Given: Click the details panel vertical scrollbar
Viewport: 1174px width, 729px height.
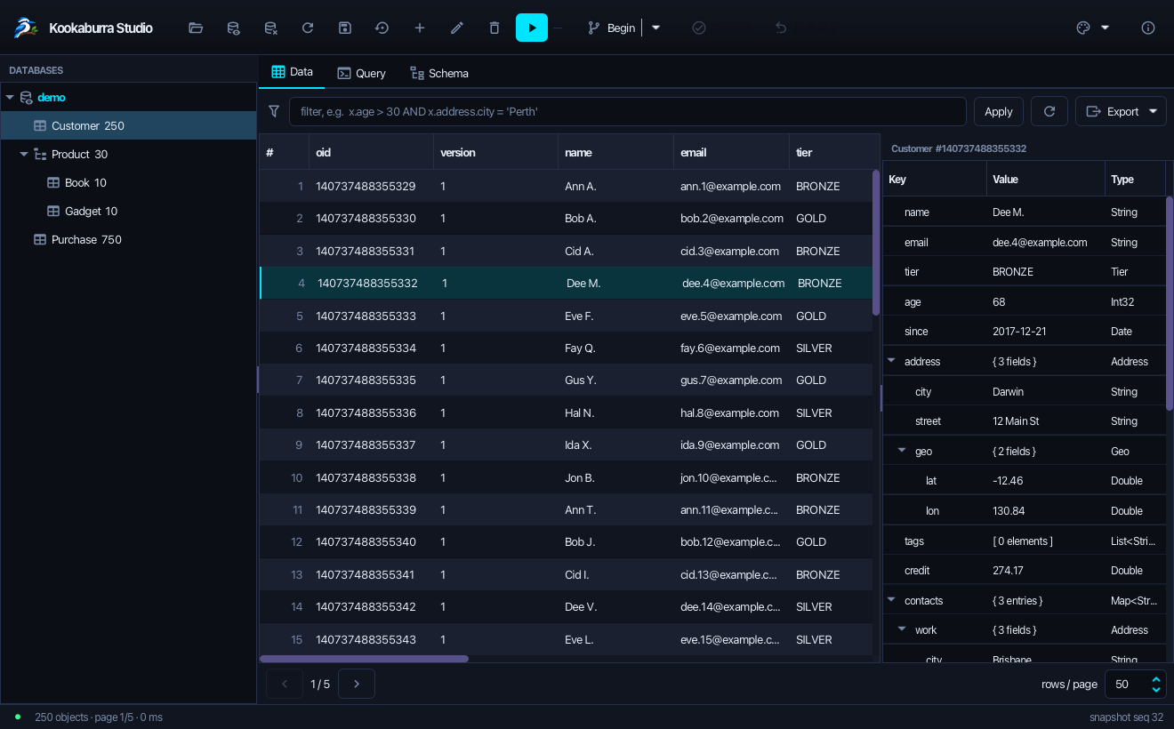Looking at the screenshot, I should [x=1170, y=302].
